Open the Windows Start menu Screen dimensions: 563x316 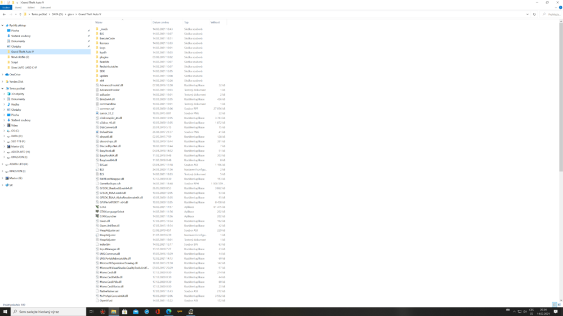tap(5, 312)
